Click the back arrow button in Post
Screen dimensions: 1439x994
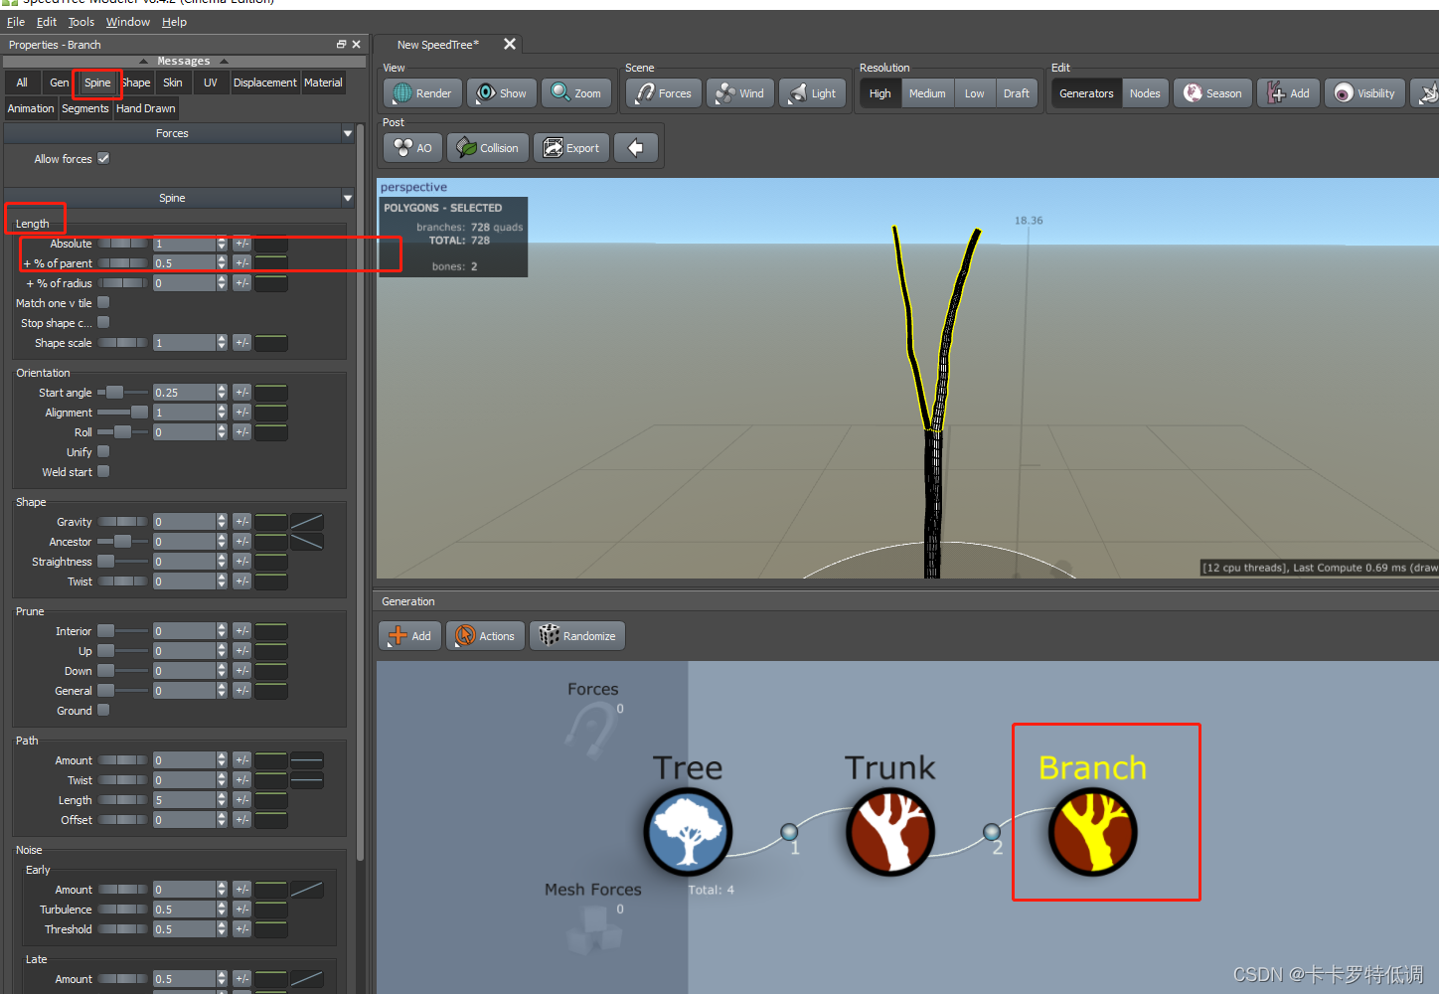(x=636, y=148)
